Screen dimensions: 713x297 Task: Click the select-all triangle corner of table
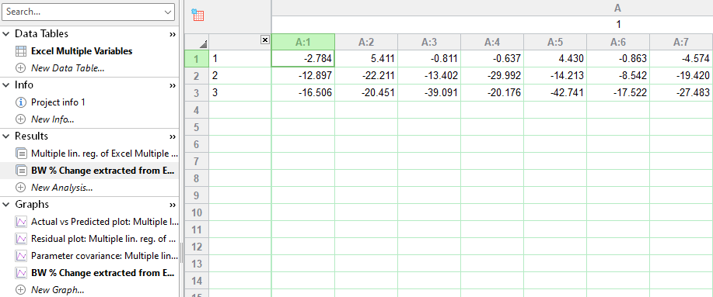tap(203, 44)
